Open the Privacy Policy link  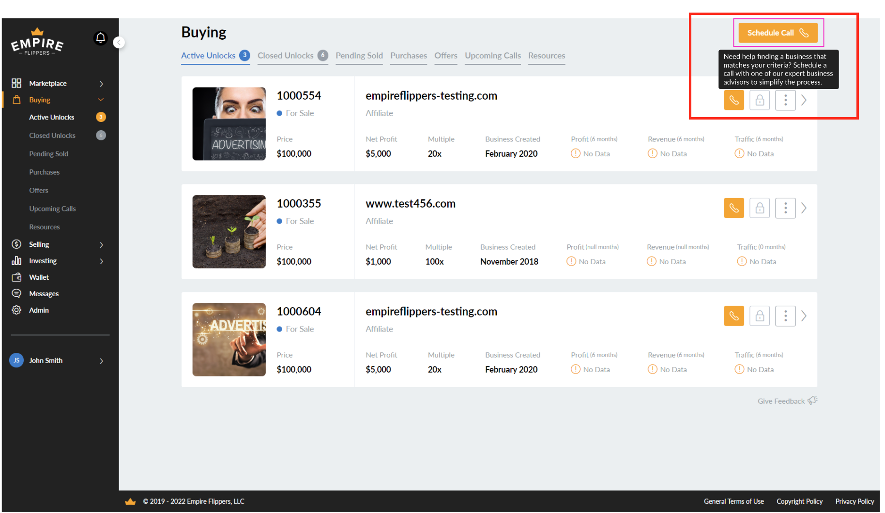pos(854,501)
